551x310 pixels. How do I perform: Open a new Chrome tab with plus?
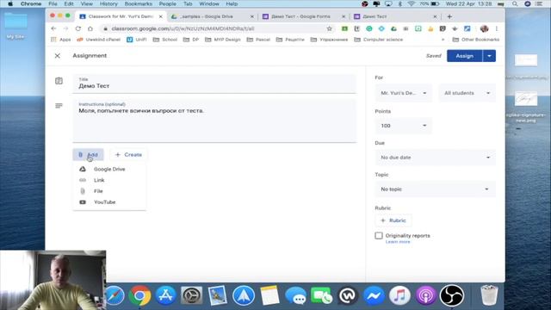[449, 16]
